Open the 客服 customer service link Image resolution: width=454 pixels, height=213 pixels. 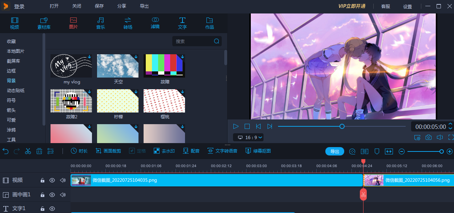click(386, 7)
